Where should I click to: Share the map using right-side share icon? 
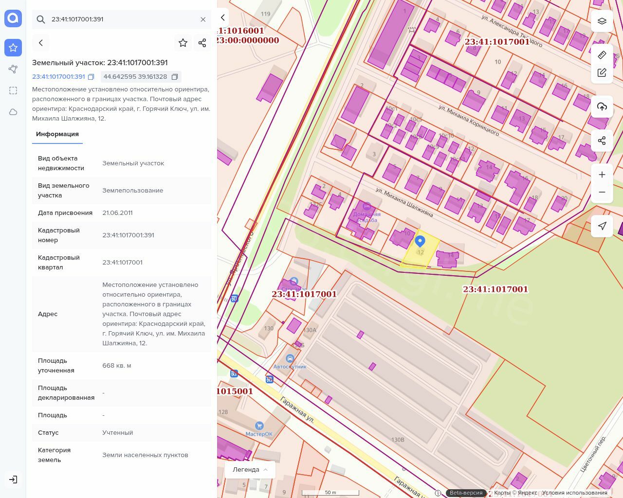(602, 141)
